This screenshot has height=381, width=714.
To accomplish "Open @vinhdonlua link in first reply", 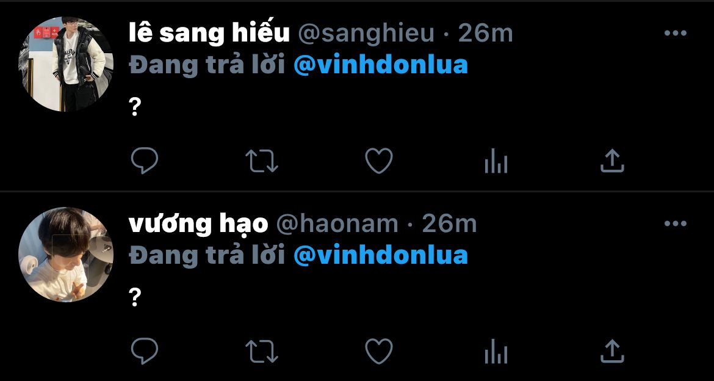I will [x=381, y=65].
